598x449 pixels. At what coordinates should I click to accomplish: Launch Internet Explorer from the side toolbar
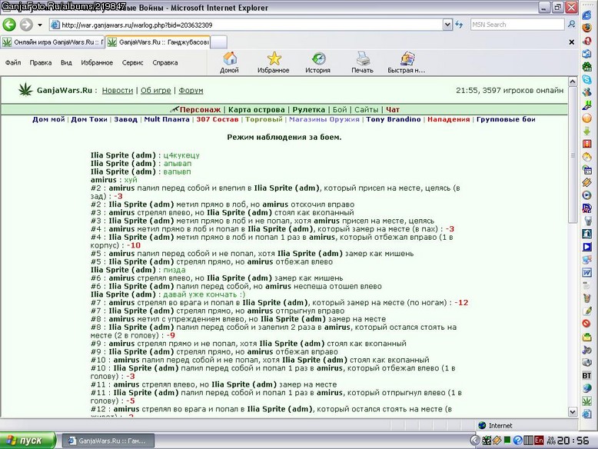(587, 15)
